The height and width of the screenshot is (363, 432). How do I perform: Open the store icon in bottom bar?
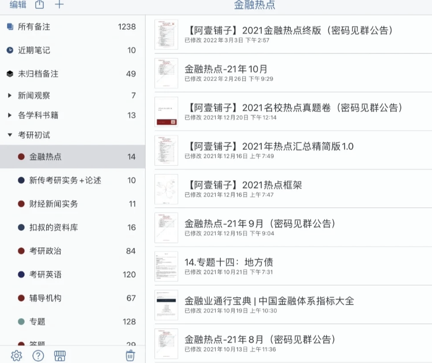coord(60,355)
